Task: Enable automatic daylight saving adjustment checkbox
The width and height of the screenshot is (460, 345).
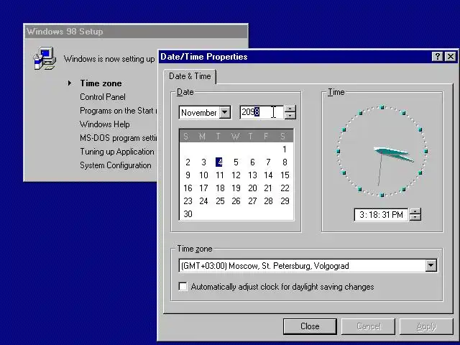Action: [x=183, y=286]
